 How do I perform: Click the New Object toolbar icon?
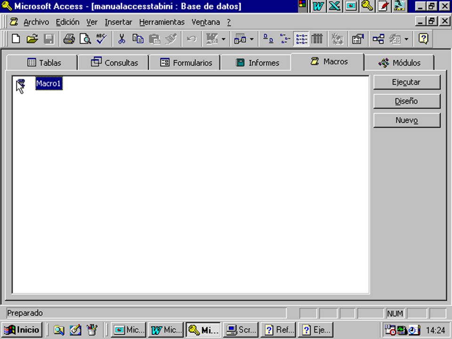[x=395, y=39]
